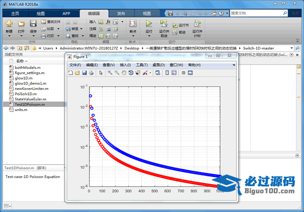Toggle the Insert Colorbar button
The height and width of the screenshot is (212, 304).
tap(167, 73)
